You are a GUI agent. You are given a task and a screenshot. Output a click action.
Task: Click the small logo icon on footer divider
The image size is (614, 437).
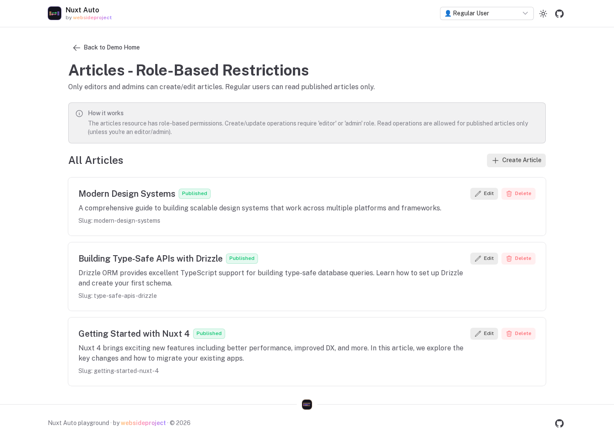pos(307,405)
